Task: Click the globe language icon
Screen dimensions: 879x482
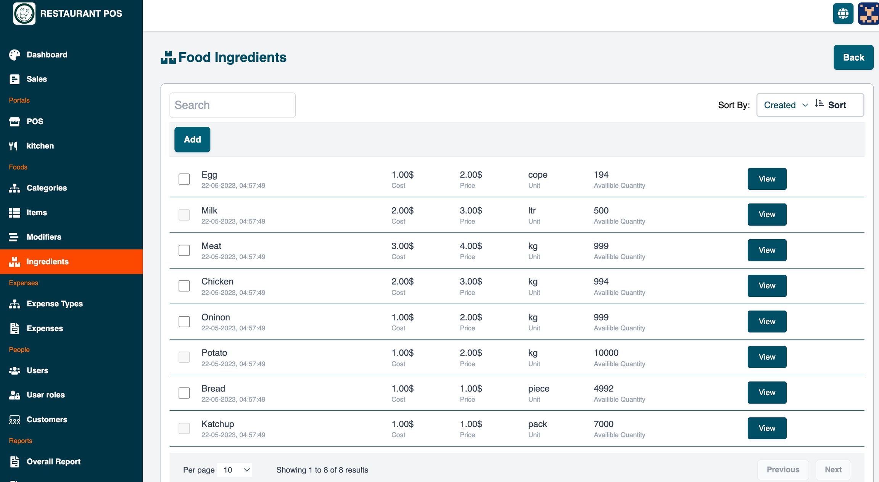Action: tap(843, 14)
